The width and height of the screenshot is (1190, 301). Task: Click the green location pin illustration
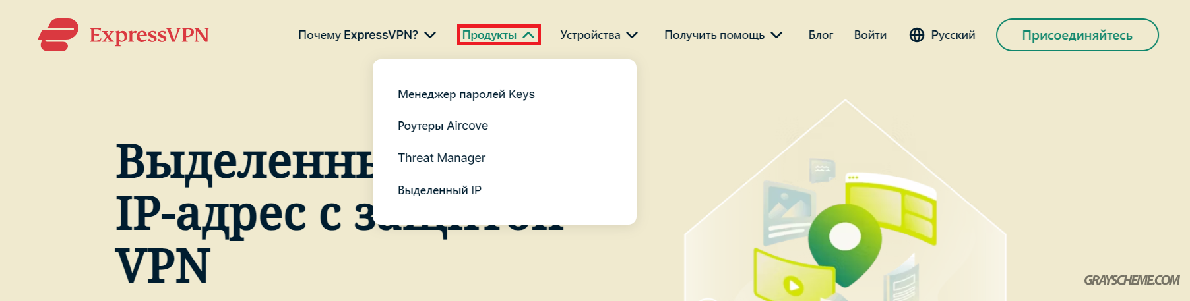tap(844, 244)
